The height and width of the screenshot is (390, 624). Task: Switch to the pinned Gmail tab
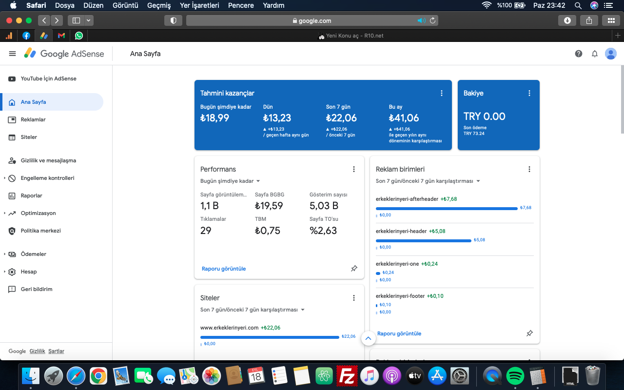point(61,36)
